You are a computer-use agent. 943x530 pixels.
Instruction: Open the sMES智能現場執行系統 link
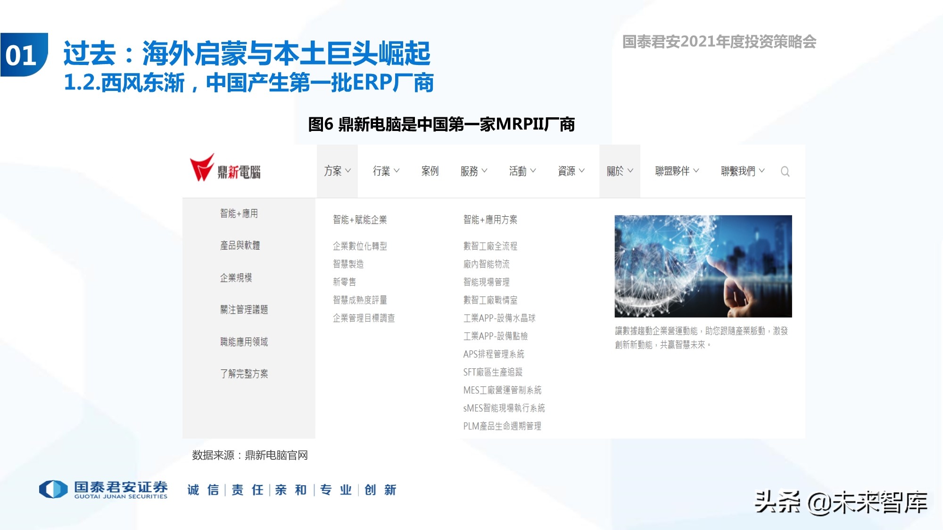pos(504,408)
